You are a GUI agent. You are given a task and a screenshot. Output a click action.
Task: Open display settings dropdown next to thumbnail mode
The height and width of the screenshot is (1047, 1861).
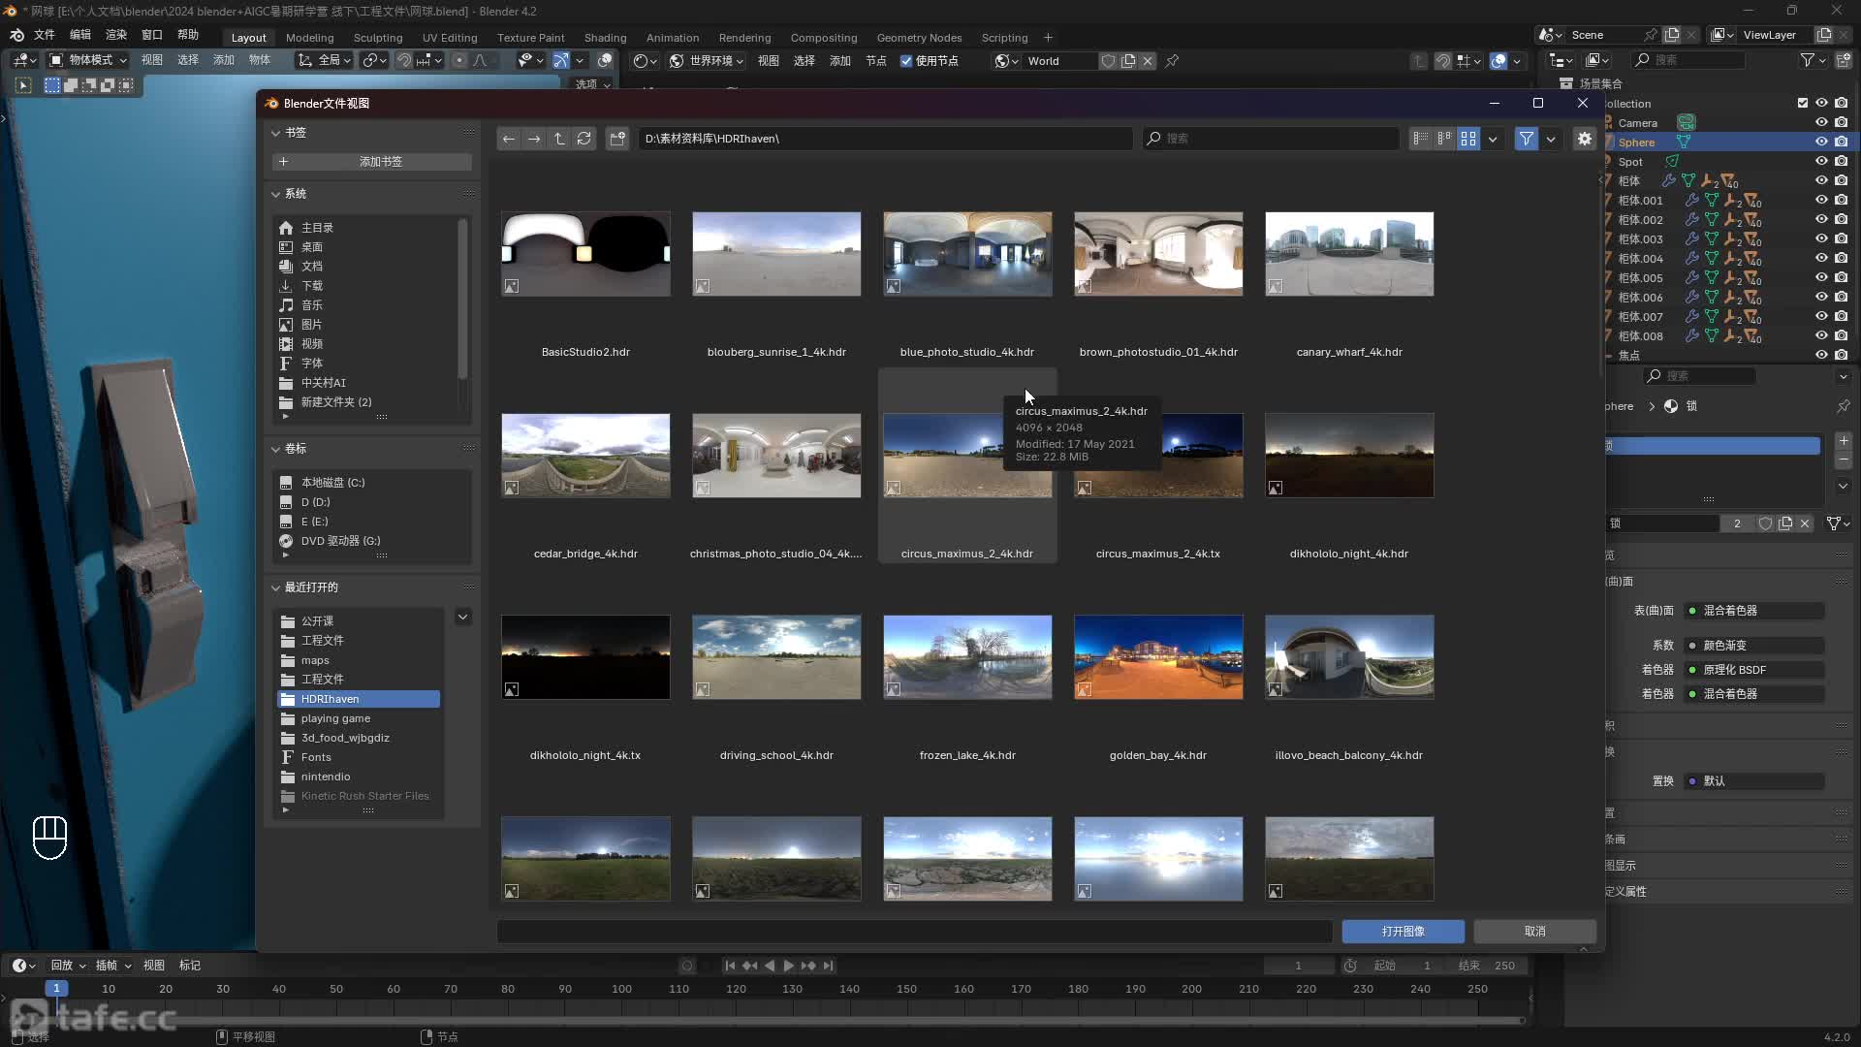coord(1493,139)
